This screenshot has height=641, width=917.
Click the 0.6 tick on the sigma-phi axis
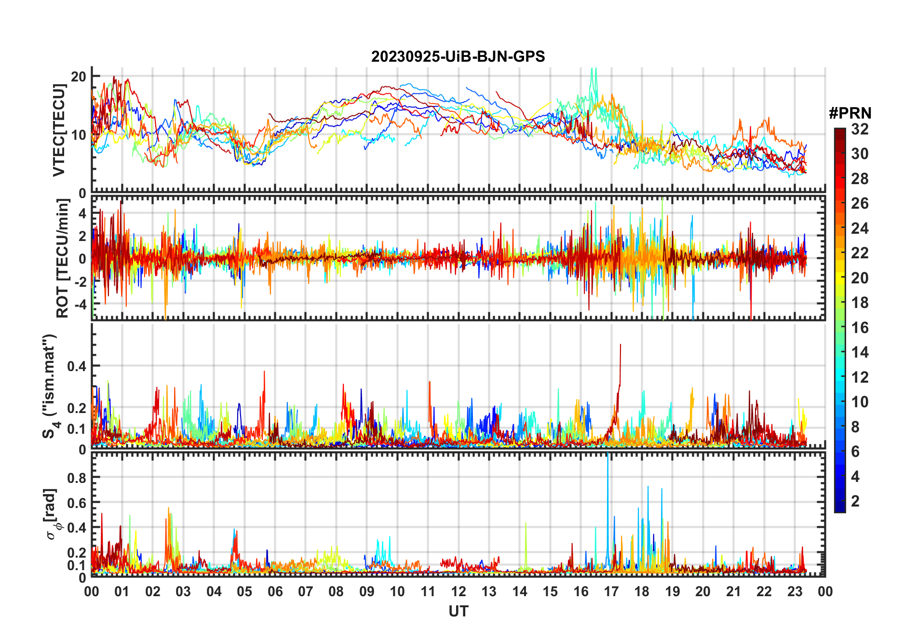(77, 503)
